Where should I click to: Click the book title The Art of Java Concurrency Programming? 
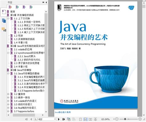[x=83, y=44]
